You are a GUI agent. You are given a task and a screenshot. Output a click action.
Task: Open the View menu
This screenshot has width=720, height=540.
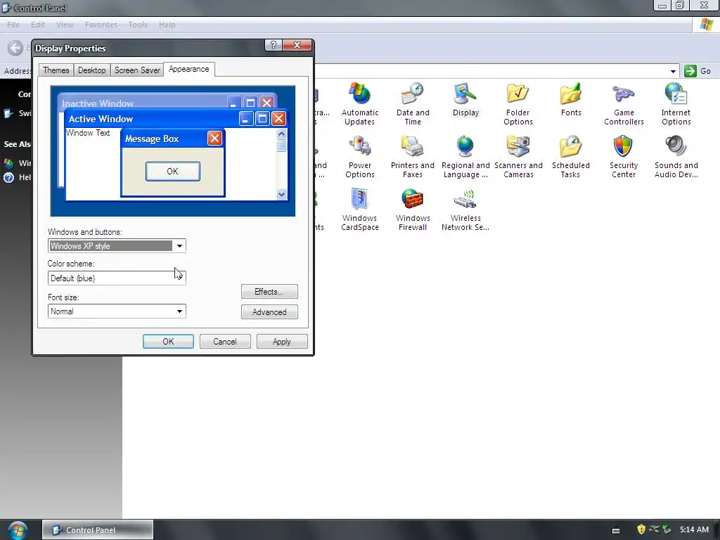coord(65,25)
